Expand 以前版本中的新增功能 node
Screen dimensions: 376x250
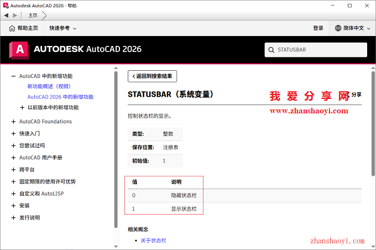[22, 107]
